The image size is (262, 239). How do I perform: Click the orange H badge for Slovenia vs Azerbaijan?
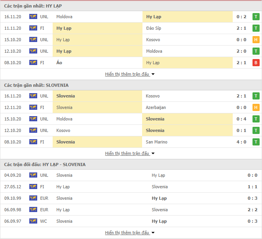256,107
